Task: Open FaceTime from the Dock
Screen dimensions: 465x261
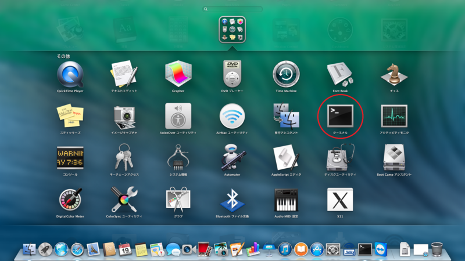Action: coord(188,249)
